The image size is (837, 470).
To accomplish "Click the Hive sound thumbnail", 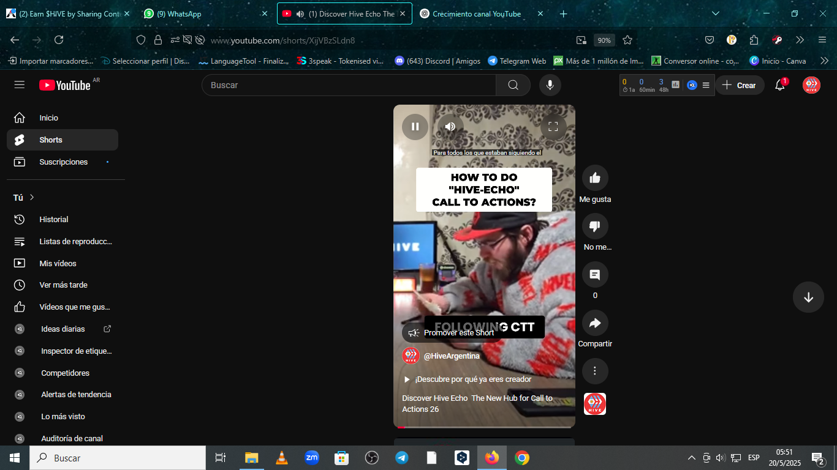I will (595, 404).
